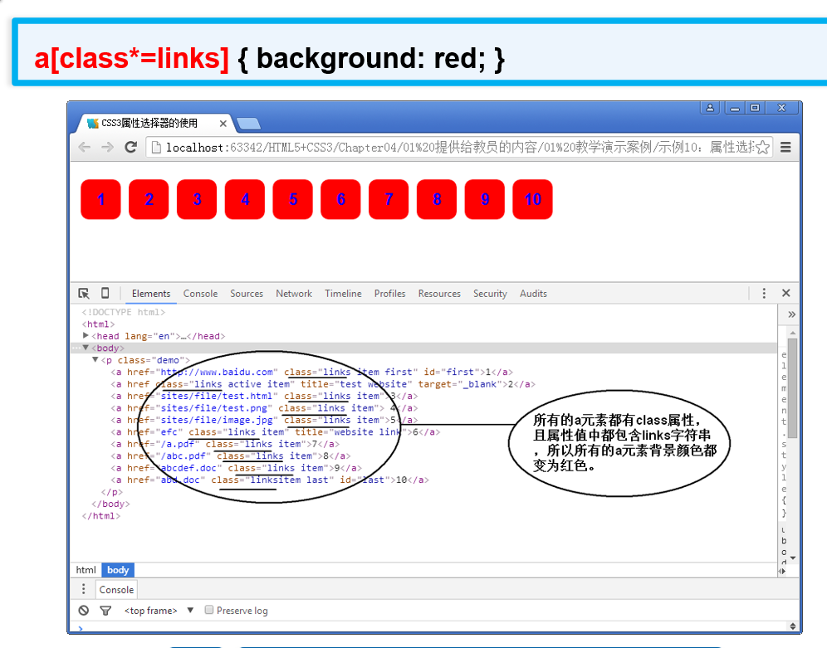This screenshot has height=648, width=827.
Task: Click the red link button labeled 9
Action: (485, 199)
